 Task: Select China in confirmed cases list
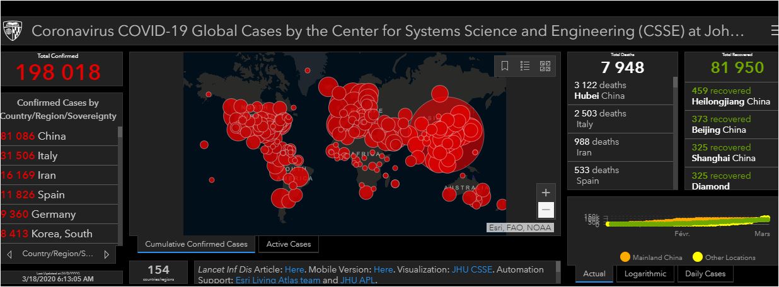click(x=59, y=136)
